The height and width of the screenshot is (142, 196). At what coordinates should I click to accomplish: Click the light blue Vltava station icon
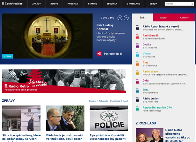point(138,55)
